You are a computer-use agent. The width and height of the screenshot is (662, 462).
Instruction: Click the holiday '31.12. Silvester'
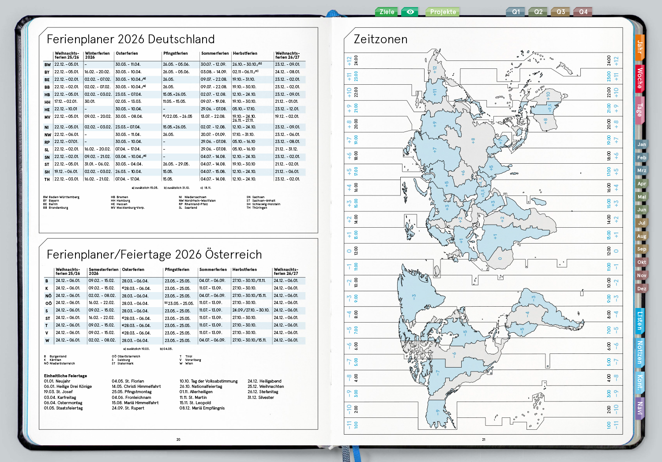261,398
